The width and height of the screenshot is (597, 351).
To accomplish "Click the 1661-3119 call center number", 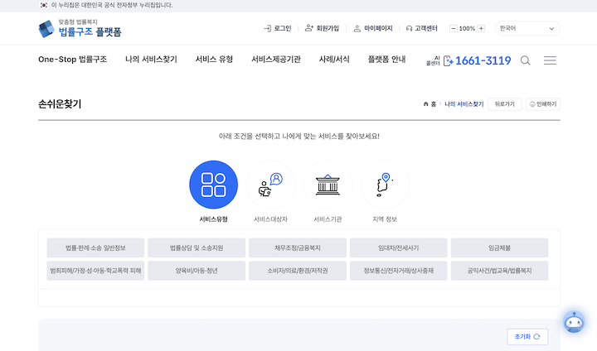I will (483, 60).
